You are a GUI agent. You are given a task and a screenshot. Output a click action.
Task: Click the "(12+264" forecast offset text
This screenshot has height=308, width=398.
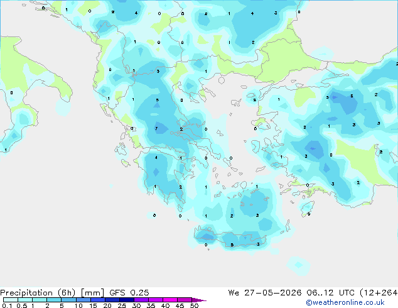[x=379, y=293]
